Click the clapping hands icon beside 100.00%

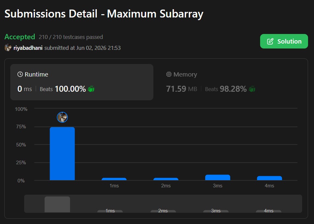91,89
